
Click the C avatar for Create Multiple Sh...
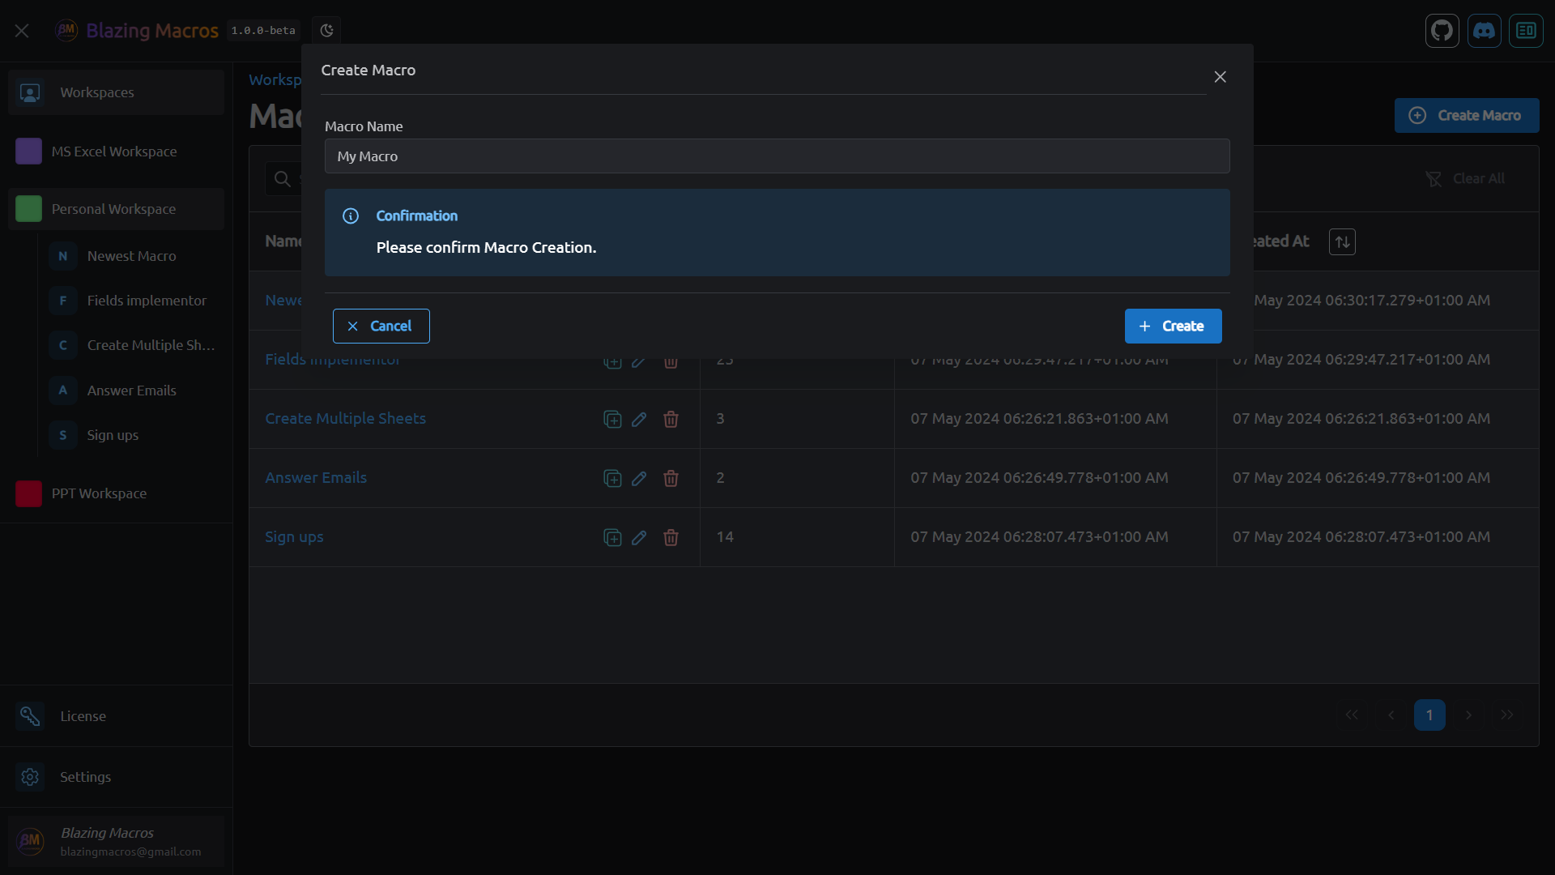point(63,345)
